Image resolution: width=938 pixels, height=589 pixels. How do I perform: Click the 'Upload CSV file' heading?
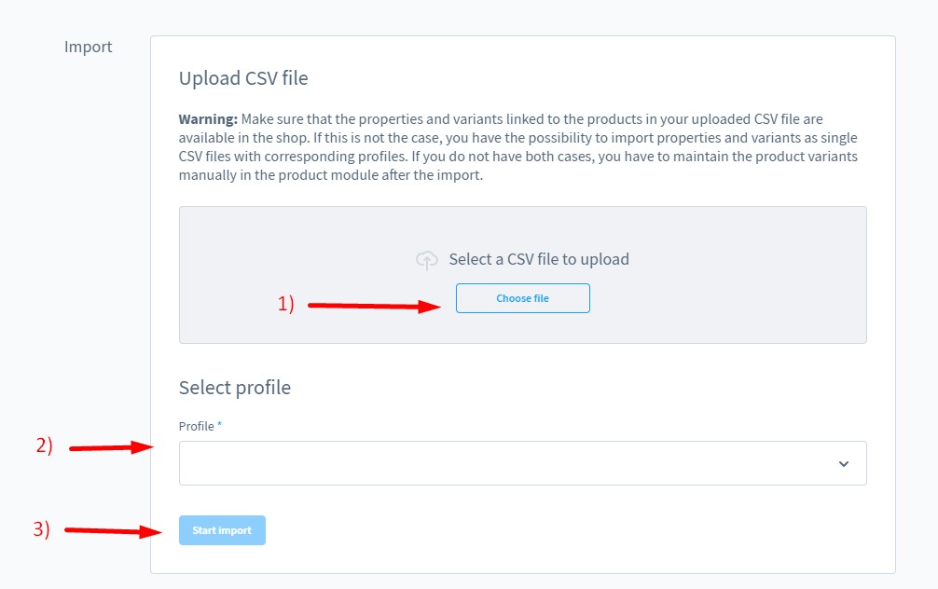pos(243,77)
